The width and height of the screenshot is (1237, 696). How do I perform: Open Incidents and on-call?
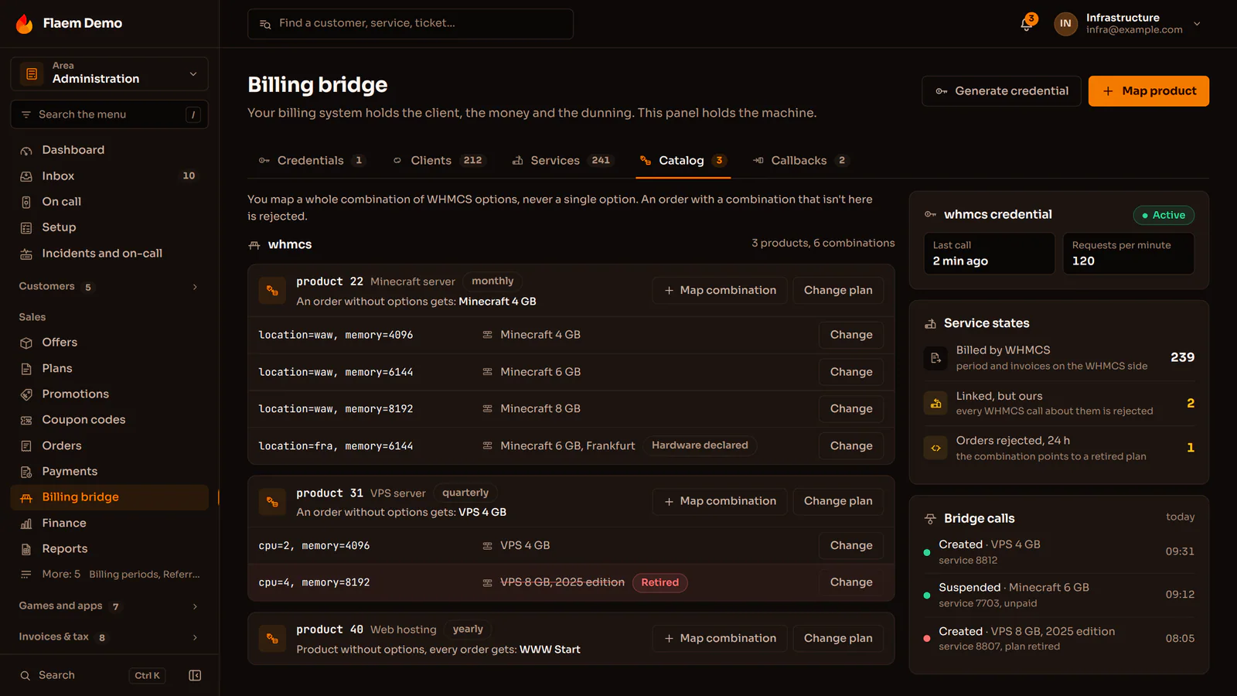coord(109,253)
